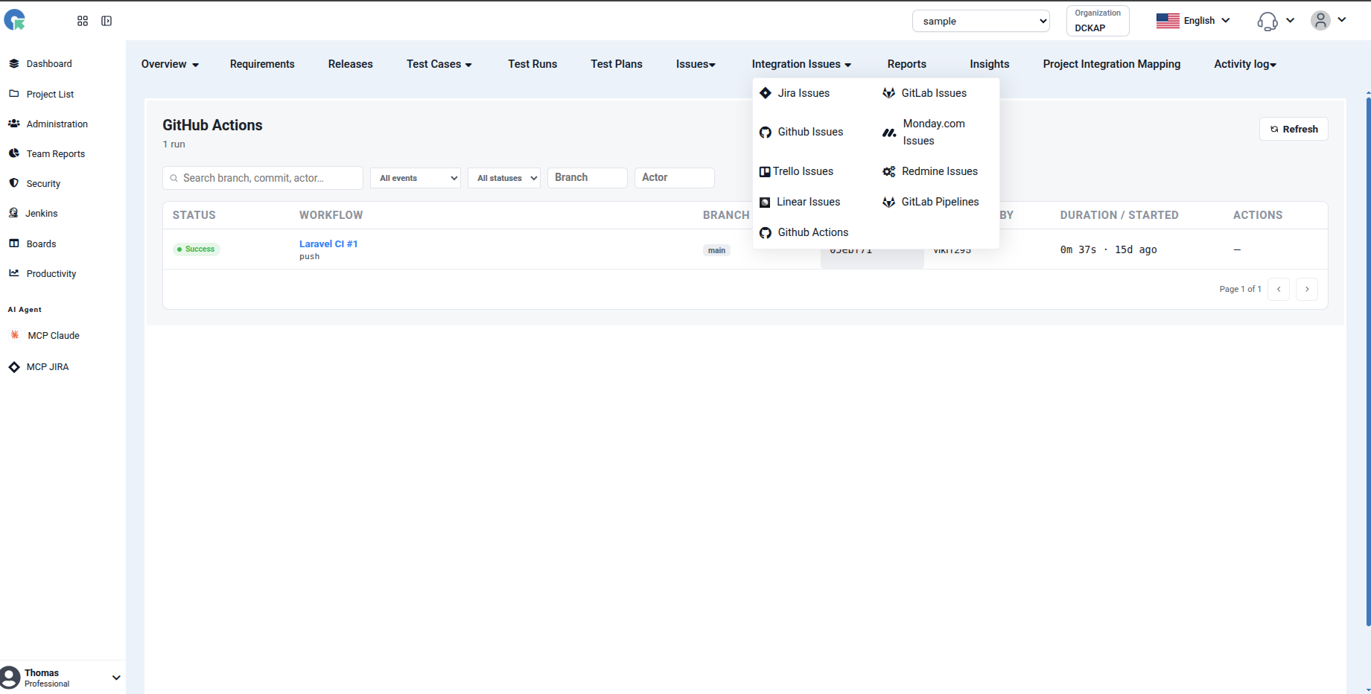1371x694 pixels.
Task: Click the Refresh button
Action: pos(1294,129)
